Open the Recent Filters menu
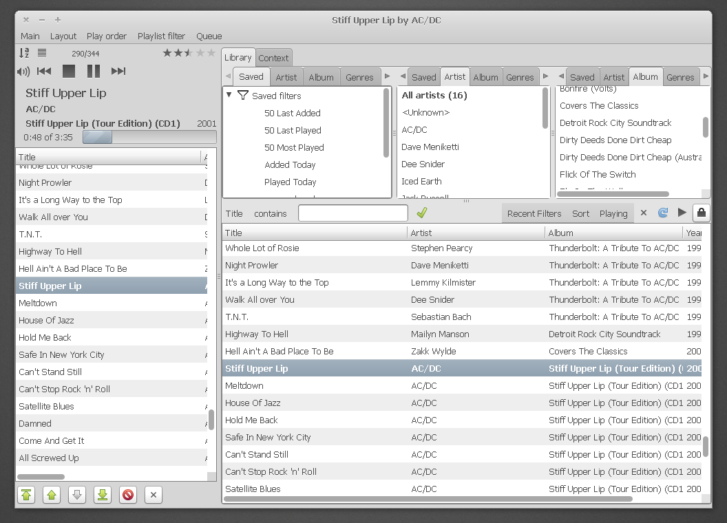727x523 pixels. tap(534, 214)
